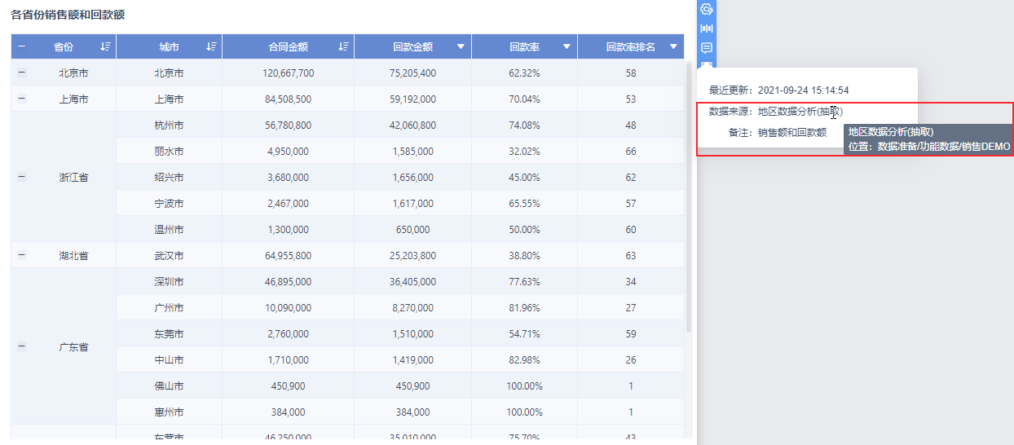Click the 回款率 column header label
This screenshot has height=445, width=1014.
[524, 46]
